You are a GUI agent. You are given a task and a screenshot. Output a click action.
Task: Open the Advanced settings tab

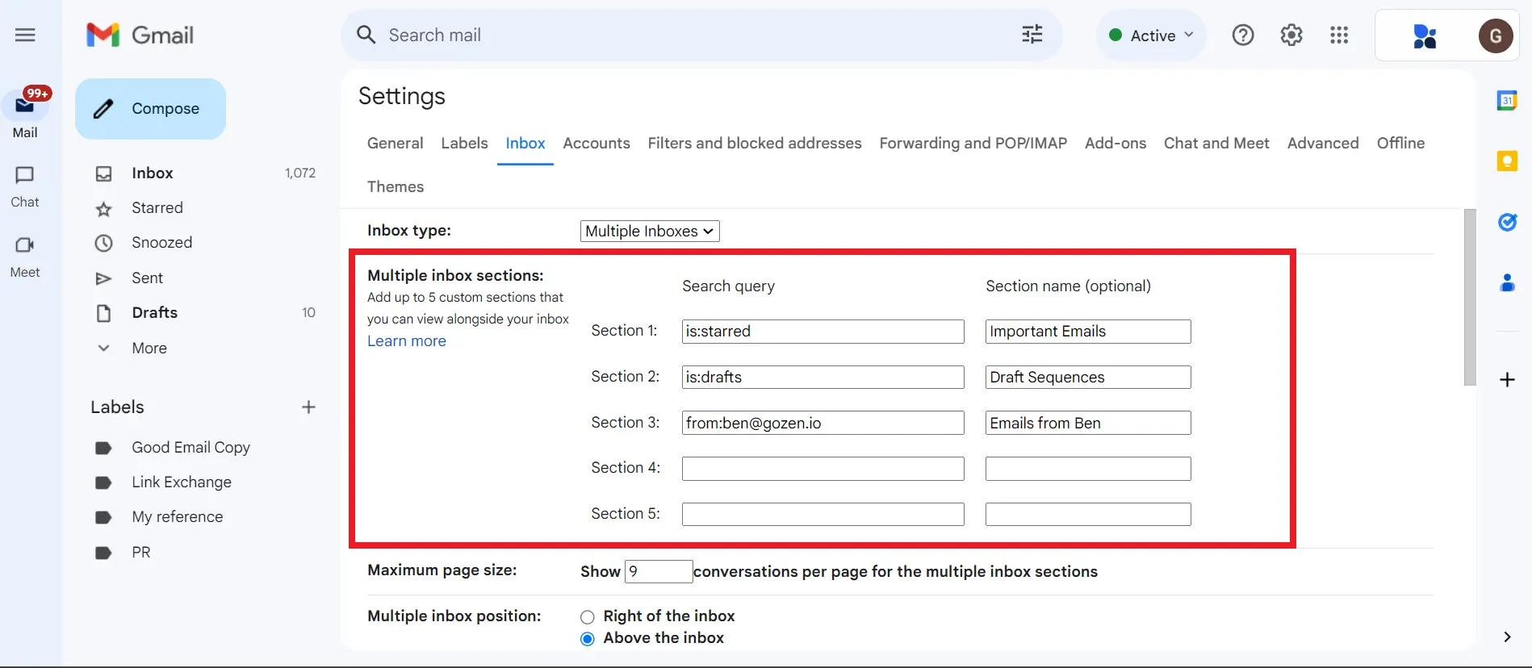[x=1323, y=143]
